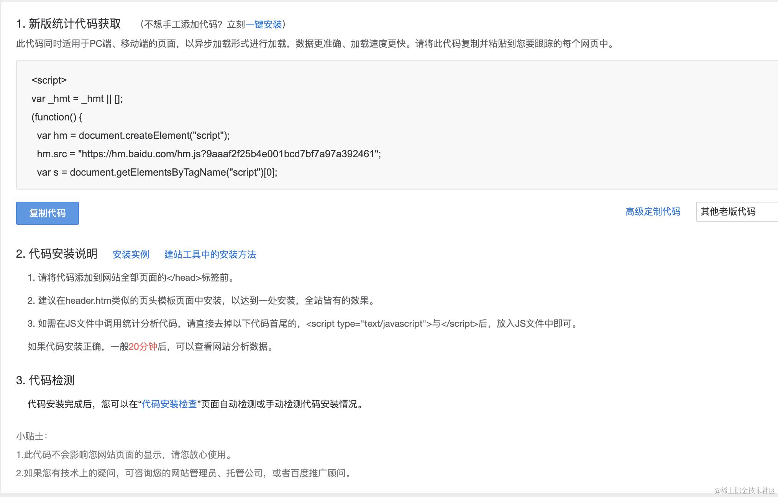The image size is (778, 497).
Task: Click the 一键安装 link
Action: [x=263, y=25]
